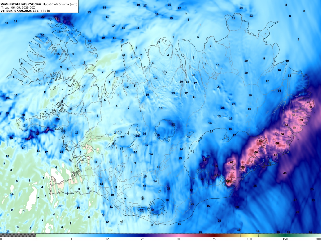Click the 59 precipitation value
321x241 pixels.
coord(301,120)
